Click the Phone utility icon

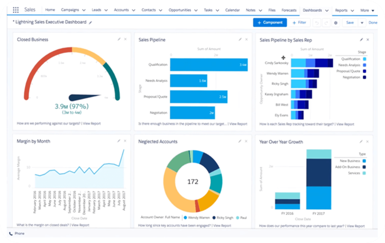[x=11, y=234]
